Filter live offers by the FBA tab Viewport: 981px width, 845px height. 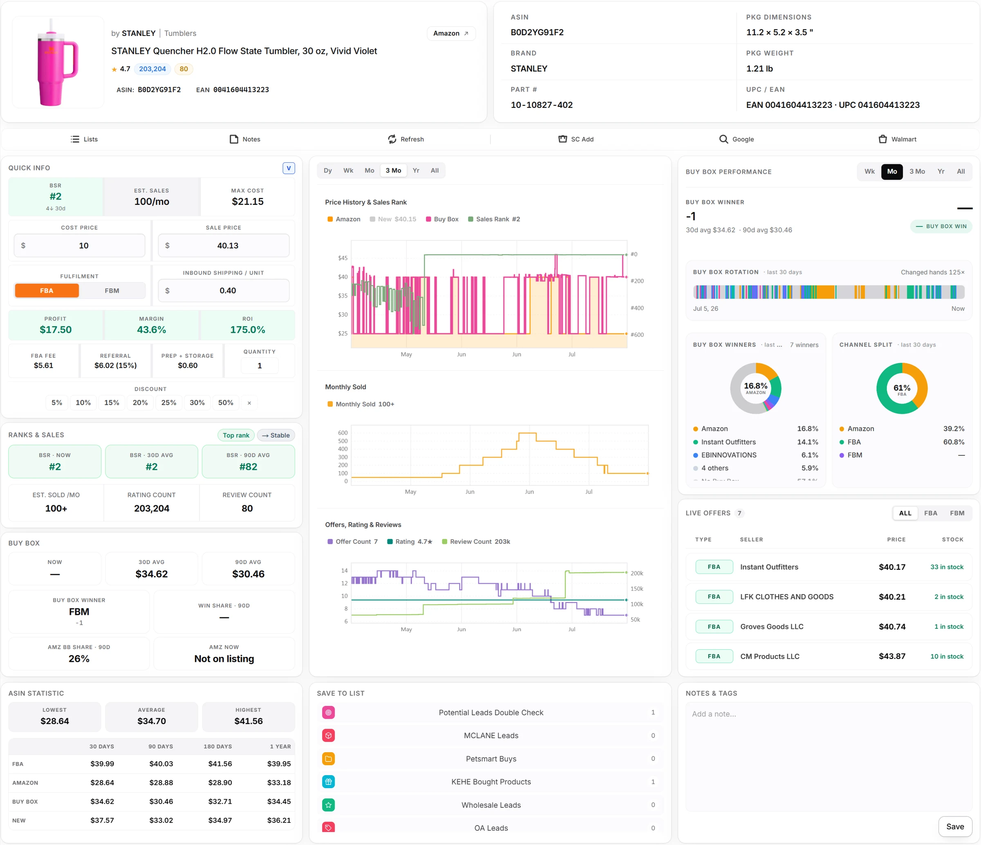pos(930,513)
